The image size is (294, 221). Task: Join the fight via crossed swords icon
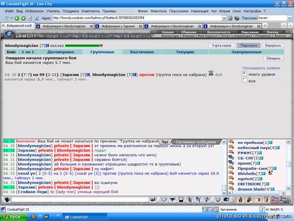point(211,73)
